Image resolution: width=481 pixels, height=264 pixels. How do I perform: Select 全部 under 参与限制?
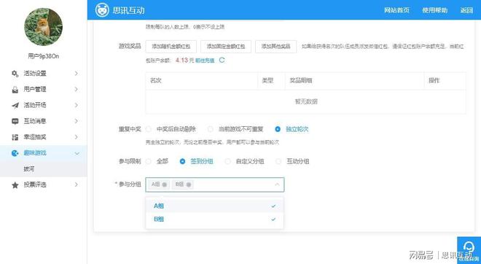click(149, 161)
